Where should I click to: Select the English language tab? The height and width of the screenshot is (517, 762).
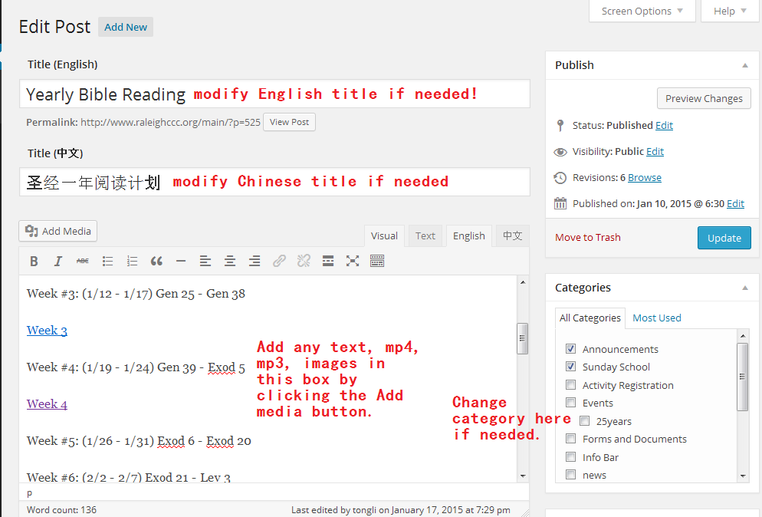click(x=469, y=236)
